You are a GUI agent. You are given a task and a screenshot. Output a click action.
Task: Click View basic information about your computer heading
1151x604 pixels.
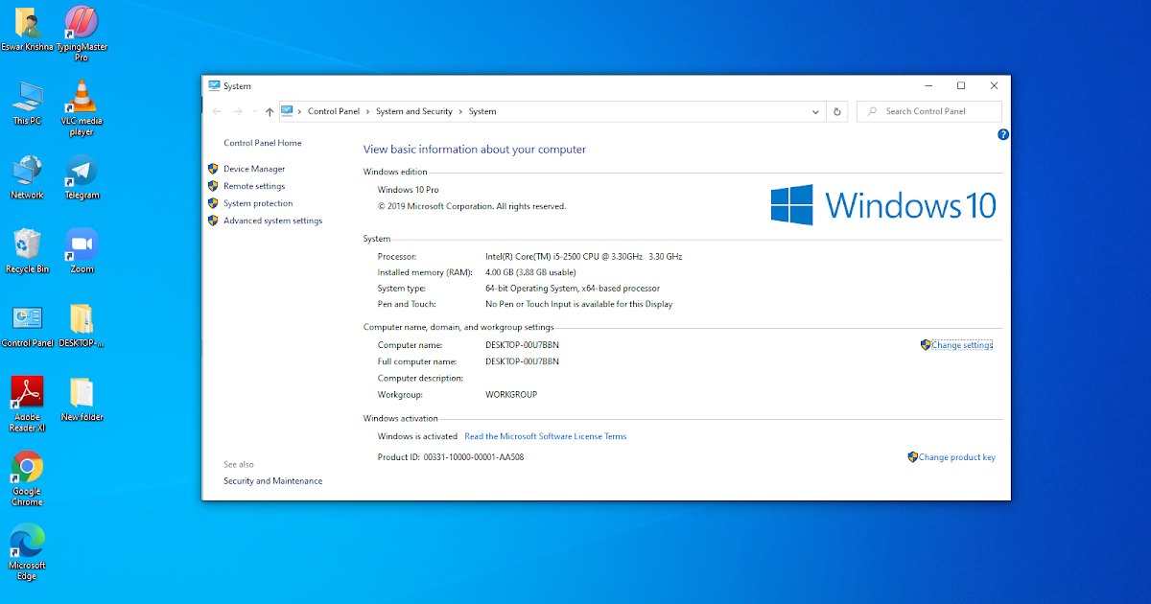click(x=475, y=150)
